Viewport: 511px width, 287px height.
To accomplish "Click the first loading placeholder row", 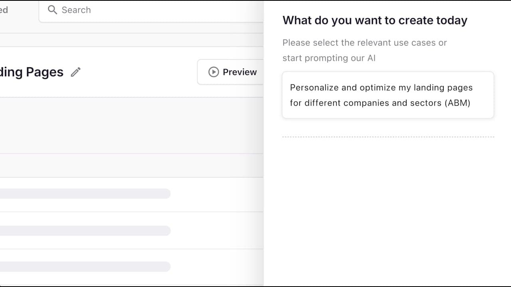I will [x=84, y=194].
